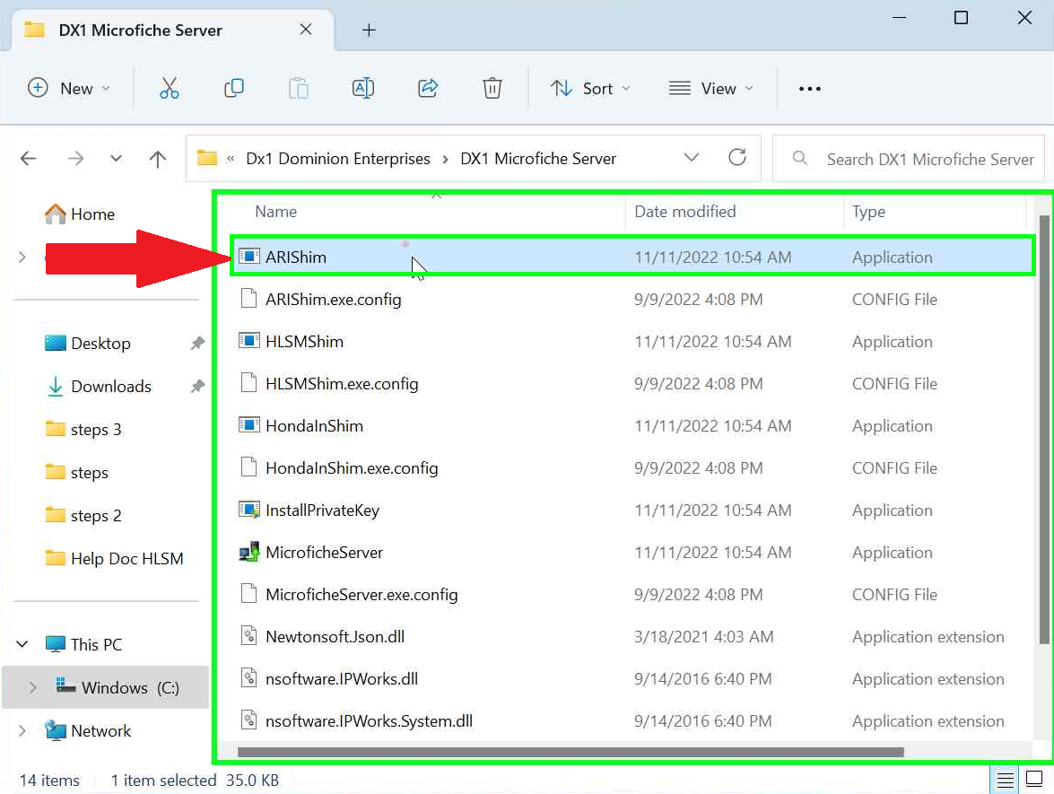Image resolution: width=1054 pixels, height=794 pixels.
Task: Unpin Desktop using its pin icon
Action: (x=197, y=343)
